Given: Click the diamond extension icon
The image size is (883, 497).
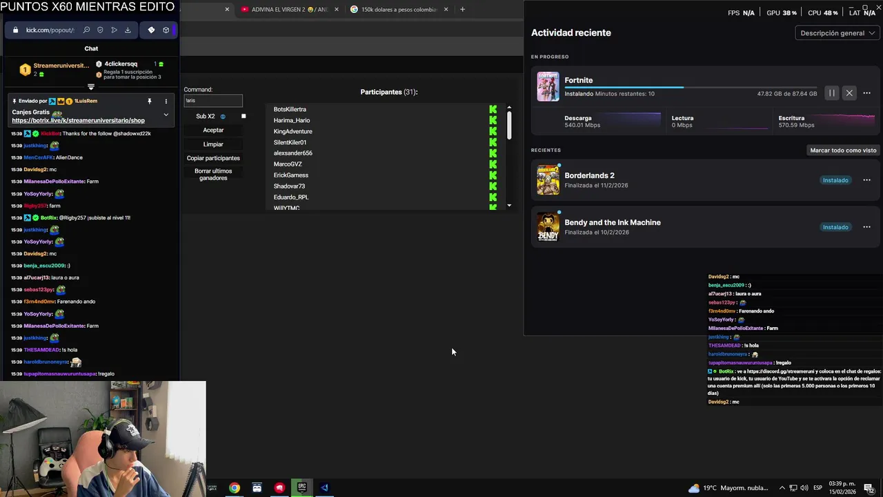Looking at the screenshot, I should tap(151, 30).
